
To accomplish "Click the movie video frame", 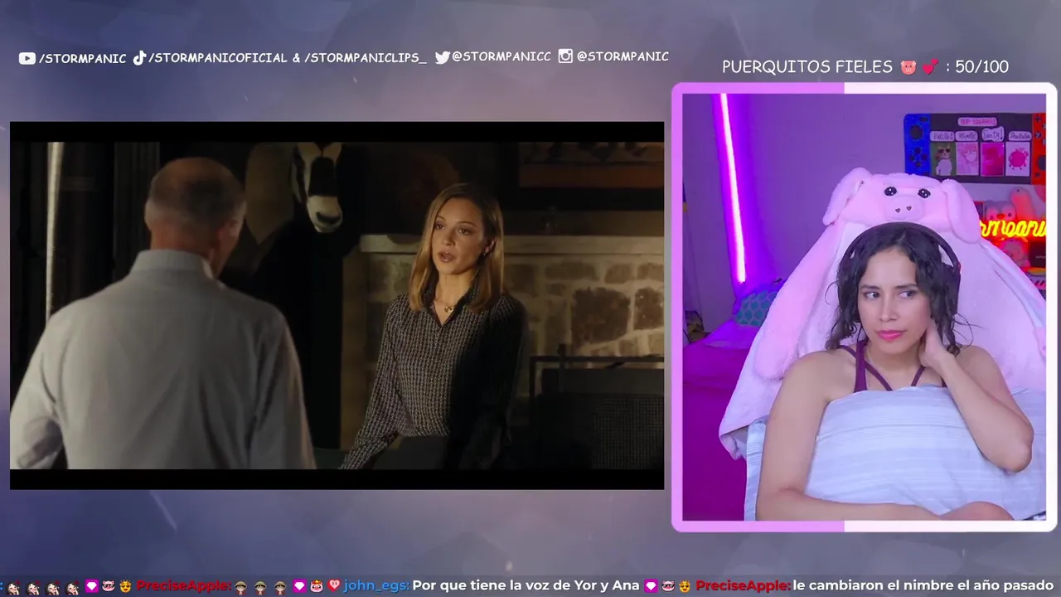I will pyautogui.click(x=337, y=306).
